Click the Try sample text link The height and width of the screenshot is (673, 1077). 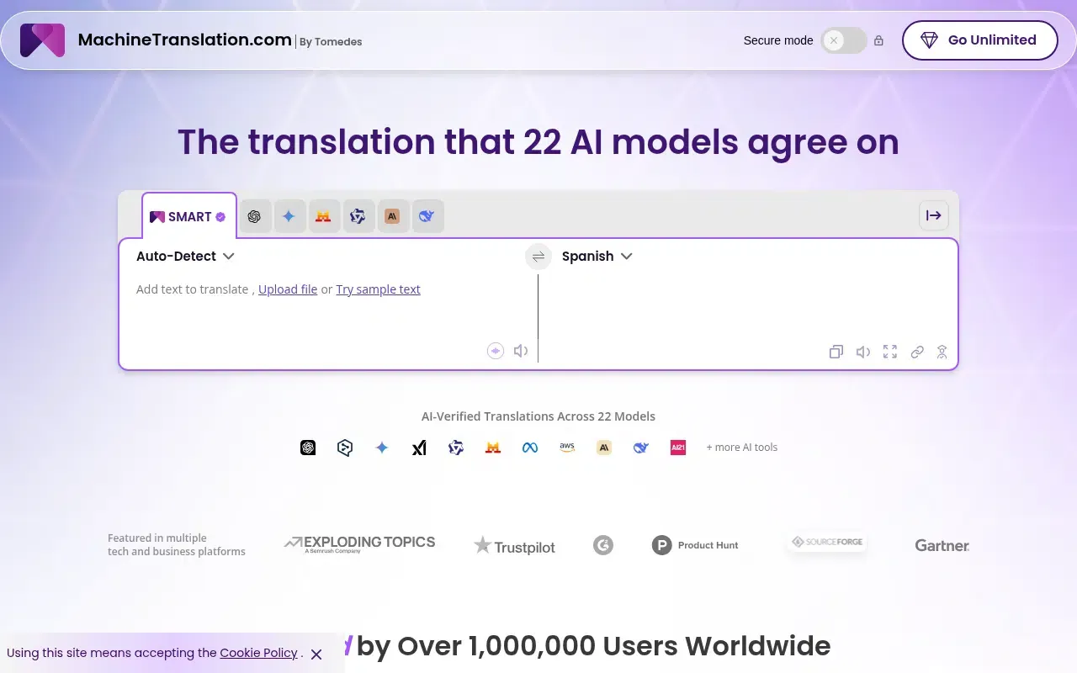(378, 289)
